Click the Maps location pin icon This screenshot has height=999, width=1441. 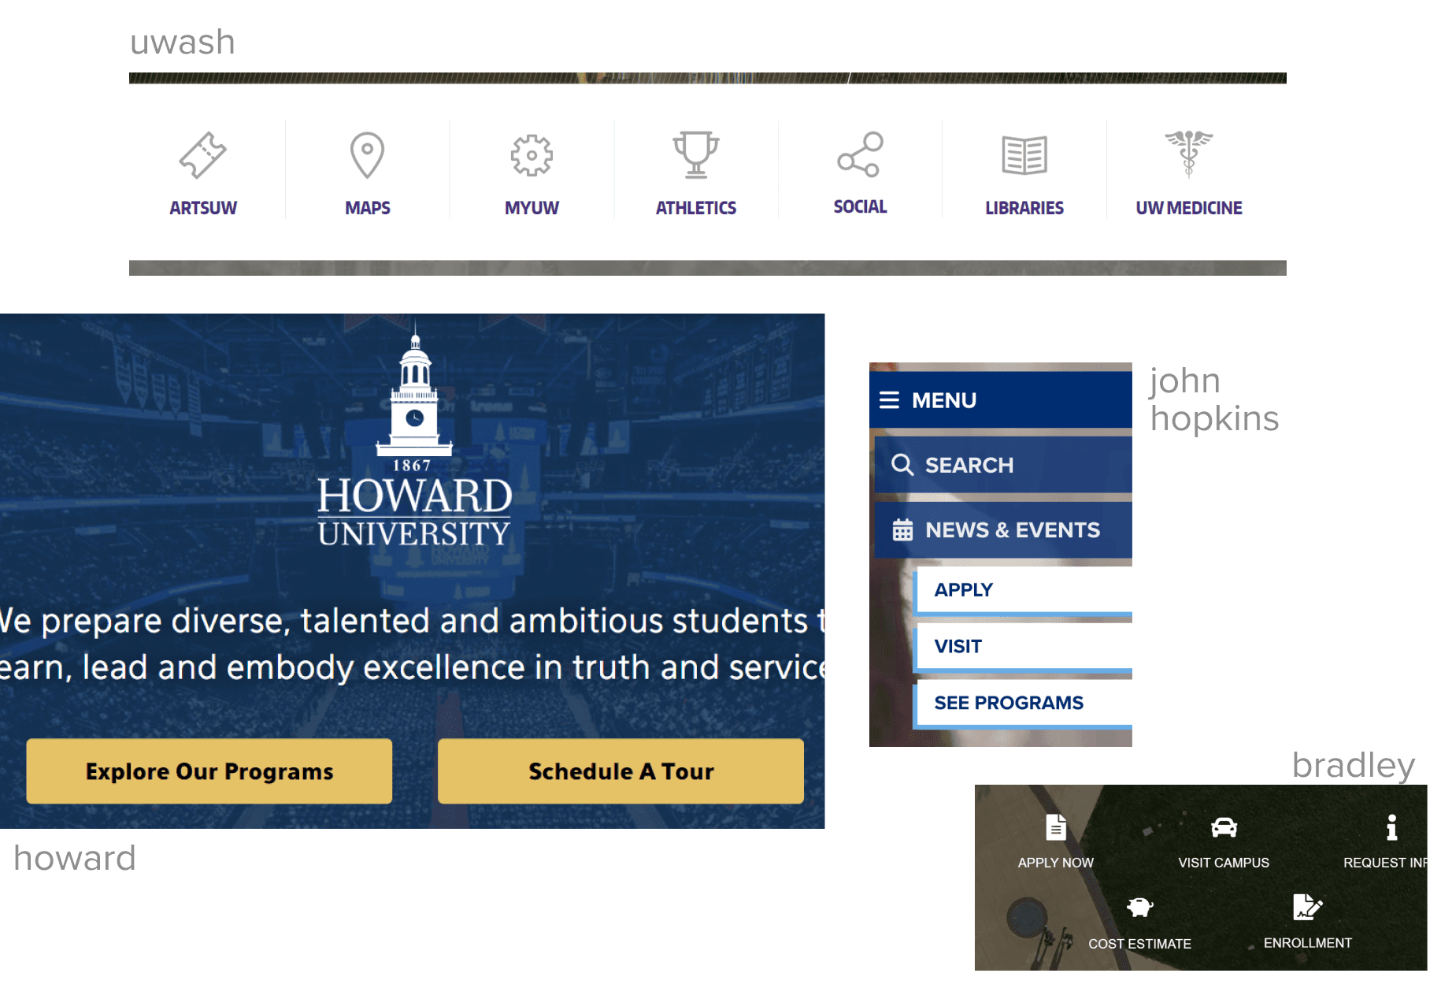pos(367,155)
